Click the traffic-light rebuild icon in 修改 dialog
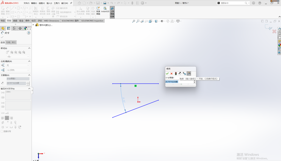This screenshot has width=281, height=161. pyautogui.click(x=176, y=74)
